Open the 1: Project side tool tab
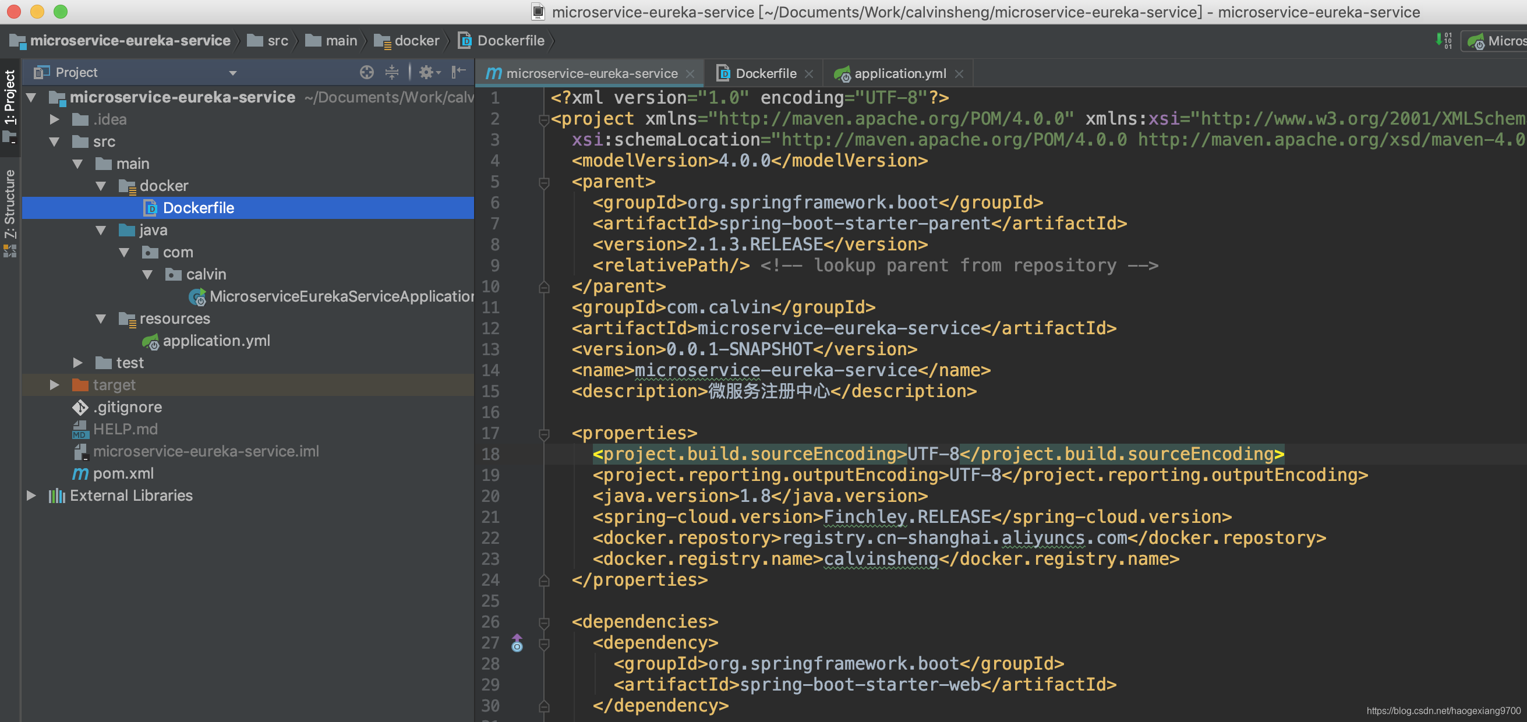This screenshot has height=722, width=1527. (10, 106)
